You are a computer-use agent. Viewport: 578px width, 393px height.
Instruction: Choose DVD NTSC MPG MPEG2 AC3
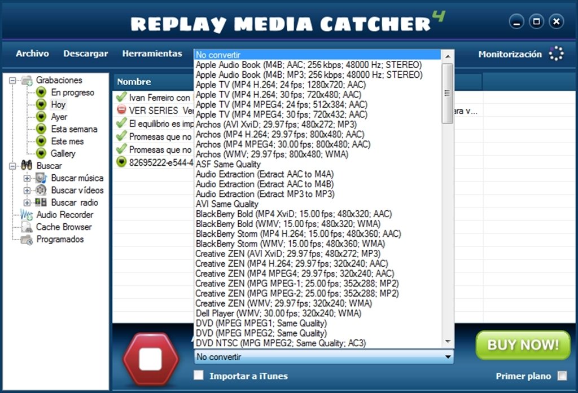pyautogui.click(x=318, y=343)
